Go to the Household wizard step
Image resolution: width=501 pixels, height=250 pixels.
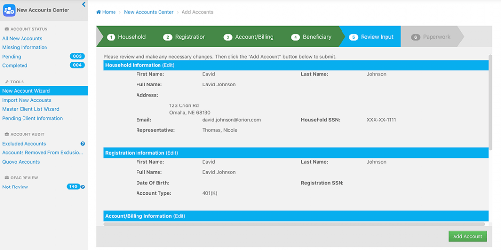pyautogui.click(x=127, y=37)
